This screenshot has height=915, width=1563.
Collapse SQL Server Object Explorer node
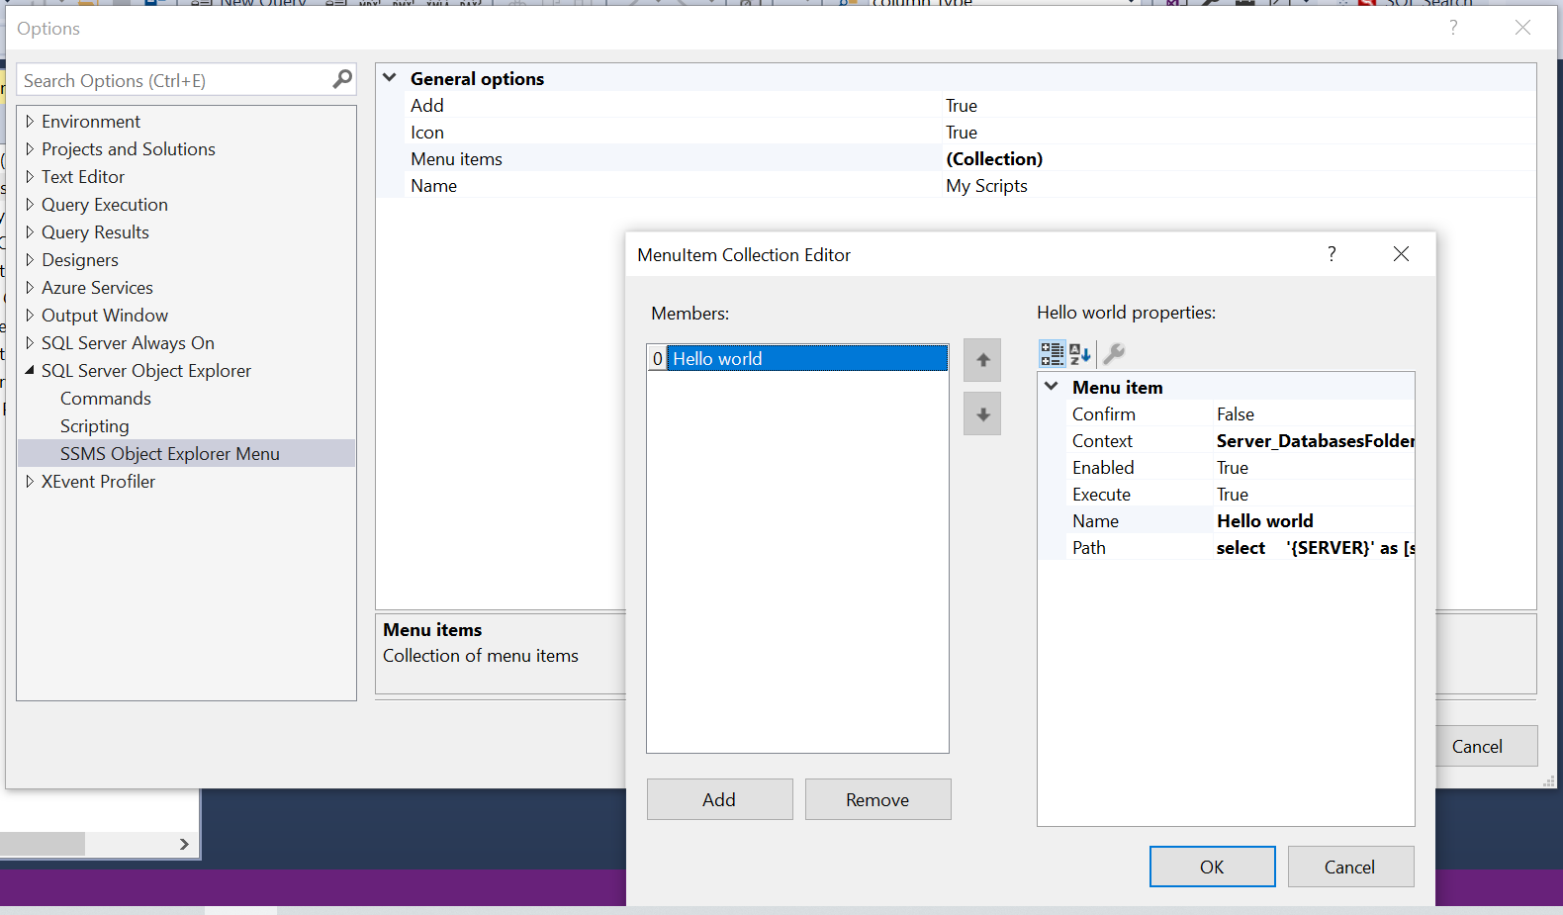[x=30, y=370]
